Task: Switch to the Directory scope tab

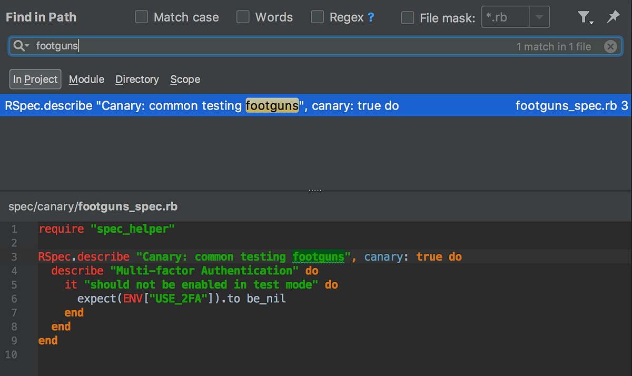Action: tap(137, 80)
